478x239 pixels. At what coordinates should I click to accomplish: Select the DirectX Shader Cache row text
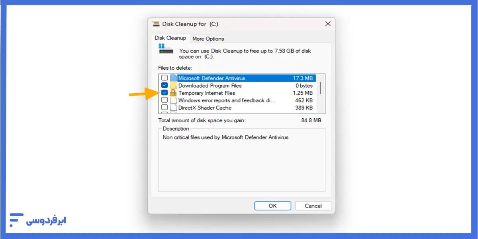(205, 108)
